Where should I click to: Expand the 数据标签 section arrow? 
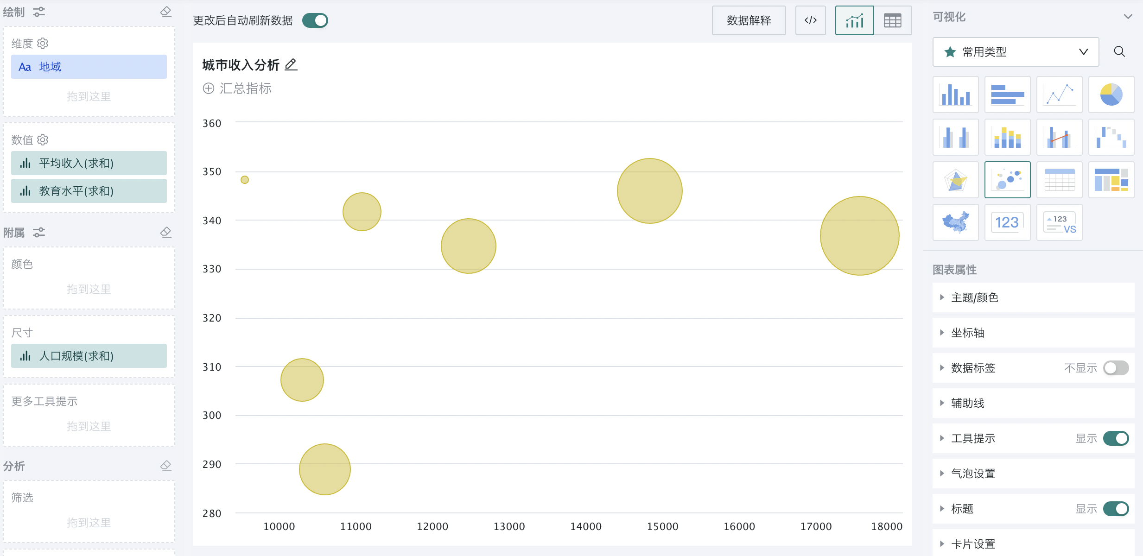coord(942,368)
